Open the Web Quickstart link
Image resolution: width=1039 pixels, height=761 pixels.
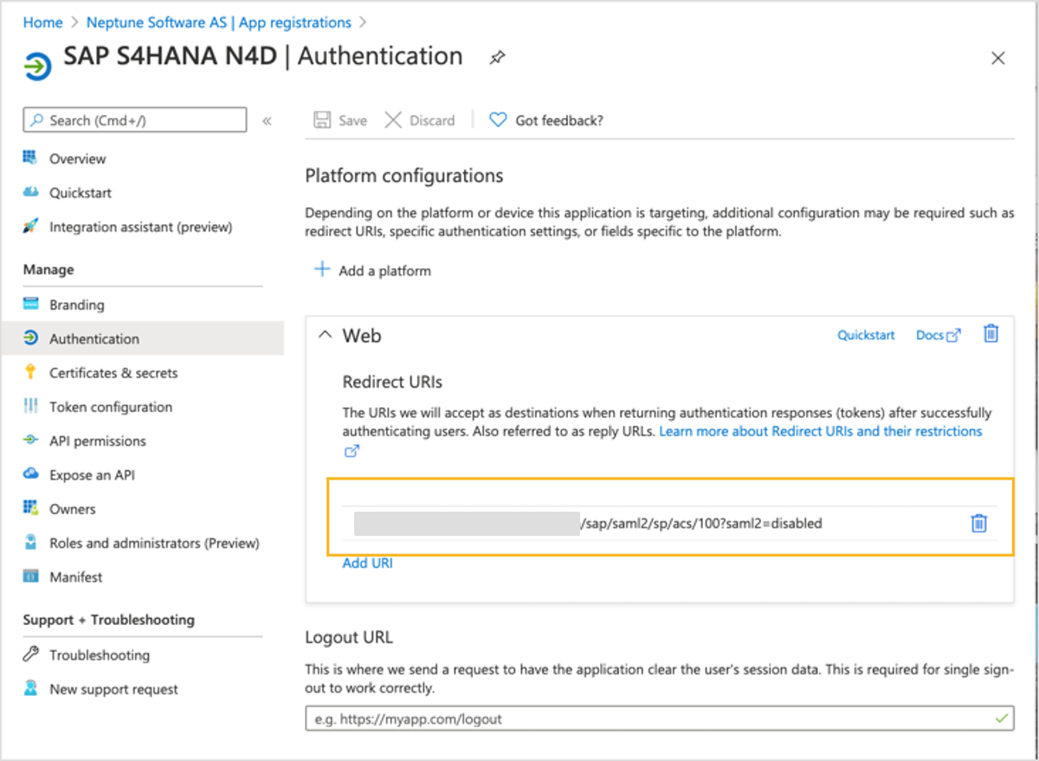coord(866,335)
